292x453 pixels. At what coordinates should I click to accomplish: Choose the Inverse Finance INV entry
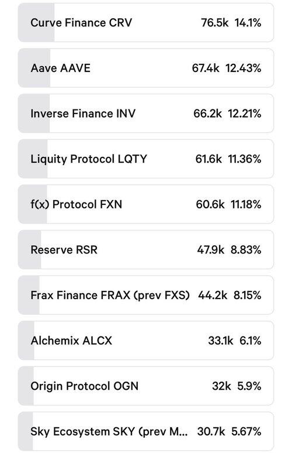tap(146, 114)
